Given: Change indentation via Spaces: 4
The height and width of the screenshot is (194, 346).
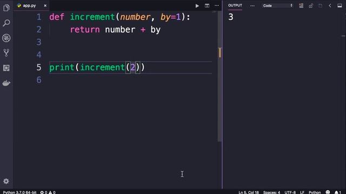Looking at the screenshot, I should click(x=271, y=192).
